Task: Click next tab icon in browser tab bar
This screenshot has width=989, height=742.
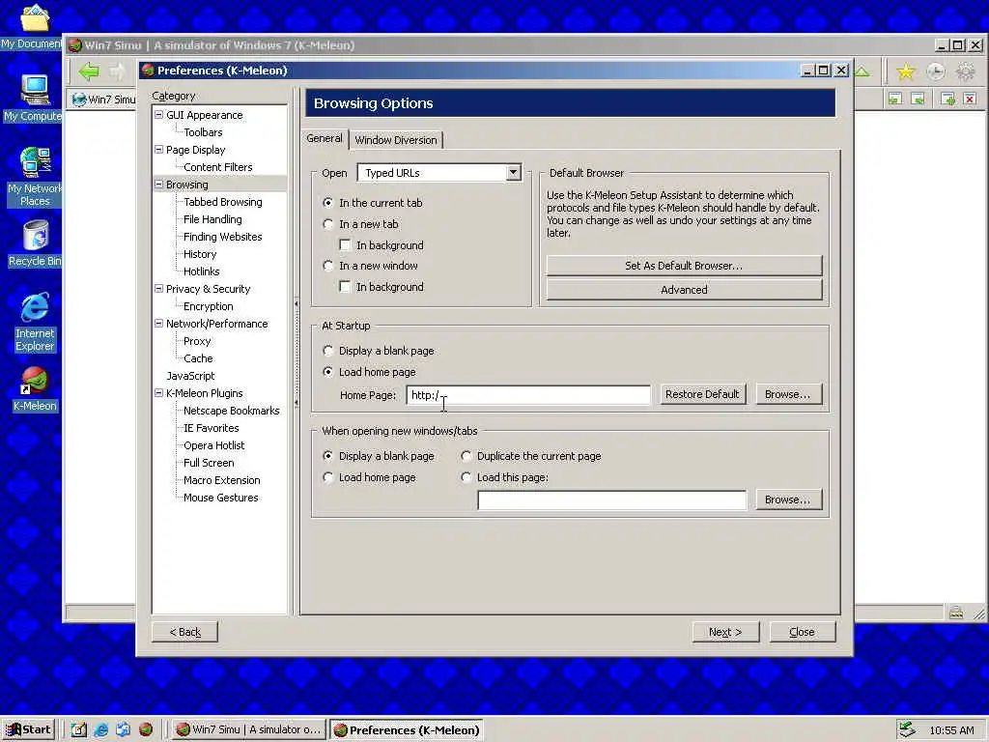Action: tap(918, 100)
